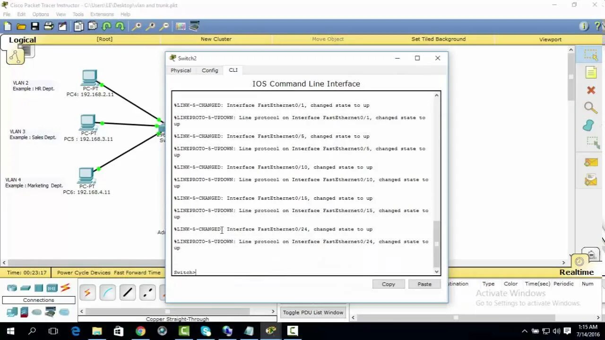Create a new file via toolbar icon
This screenshot has height=340, width=605.
click(8, 26)
